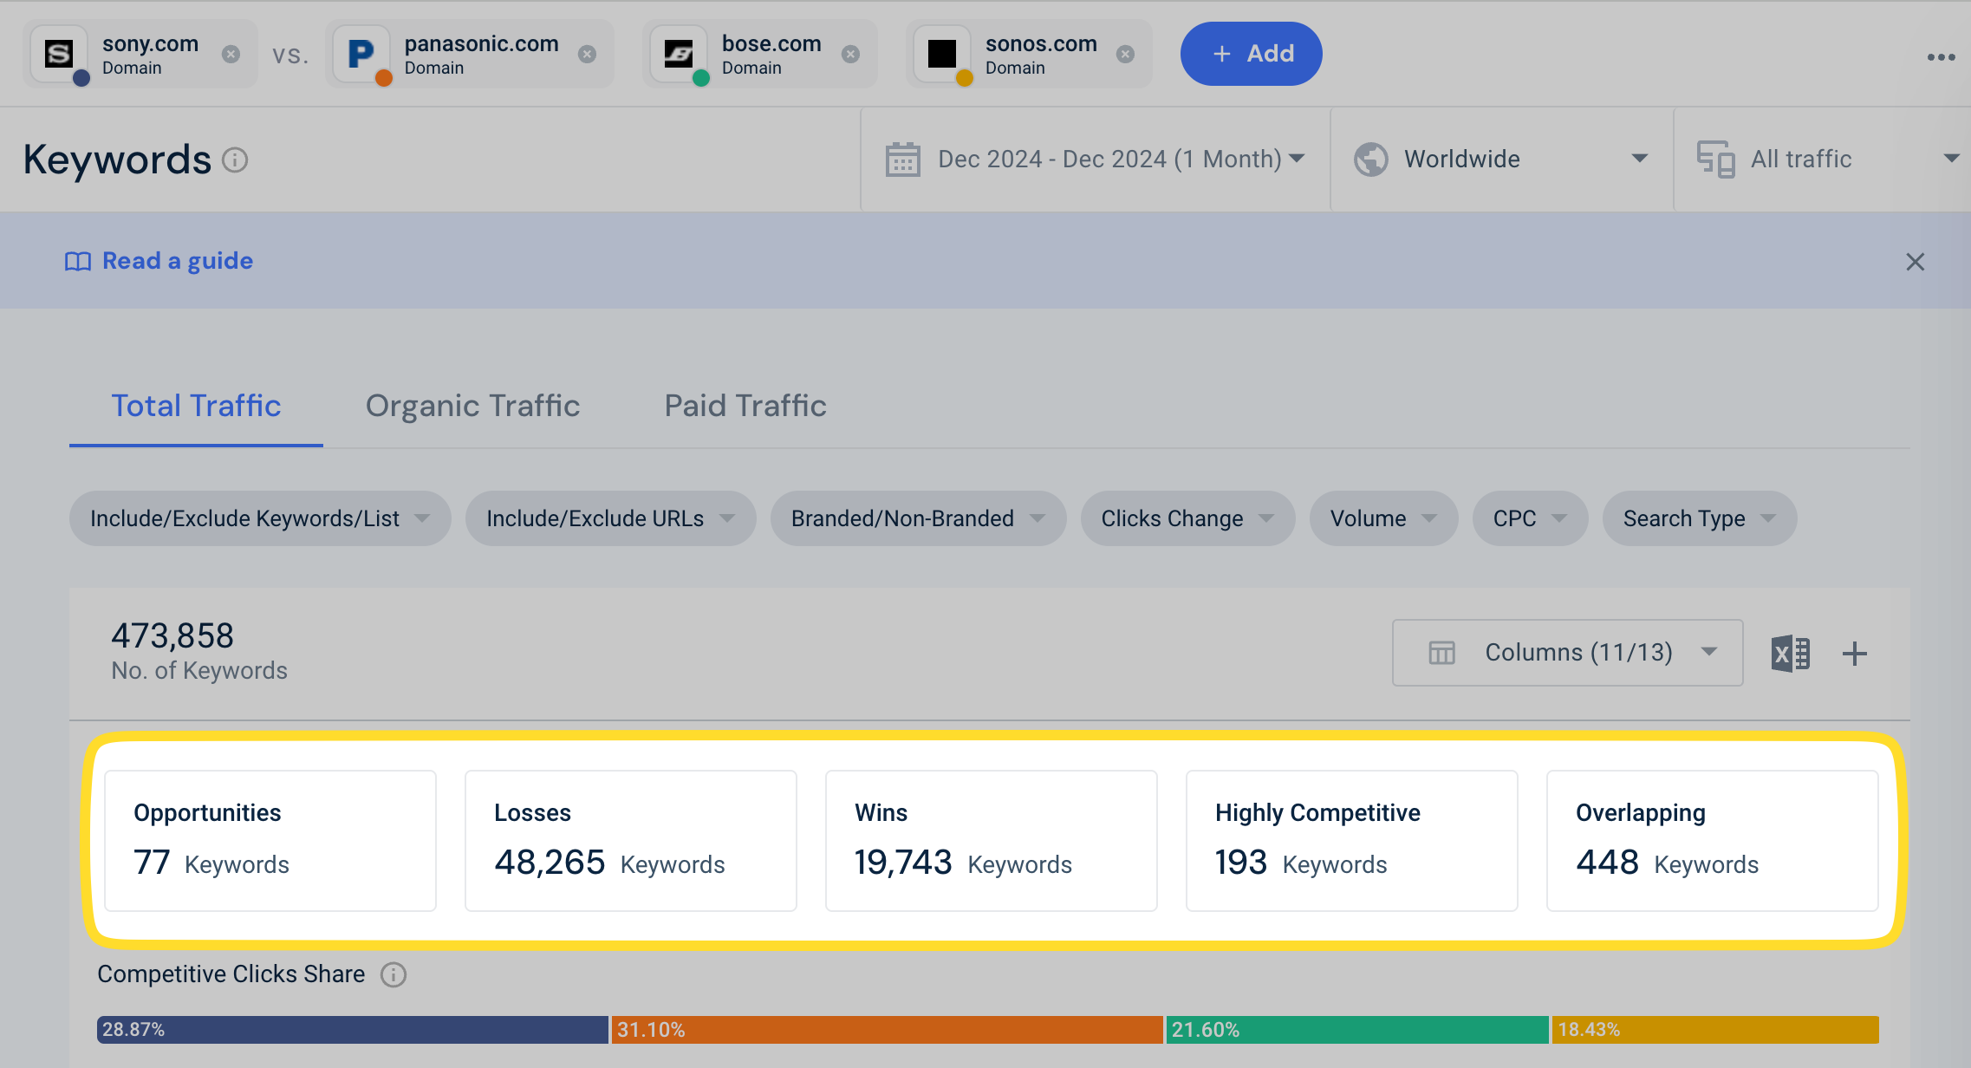The width and height of the screenshot is (1971, 1068).
Task: Click the devices traffic icon
Action: tap(1715, 160)
